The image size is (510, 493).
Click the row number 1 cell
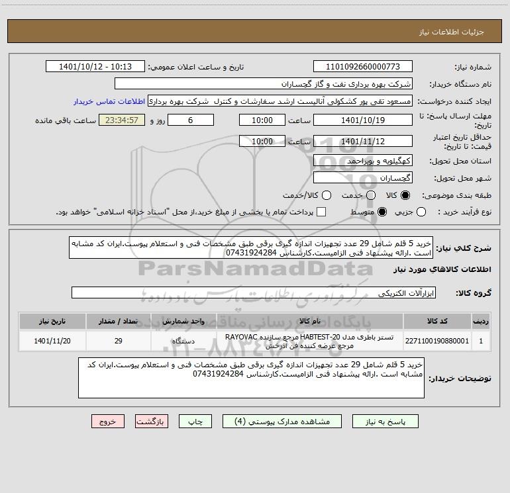(x=481, y=341)
